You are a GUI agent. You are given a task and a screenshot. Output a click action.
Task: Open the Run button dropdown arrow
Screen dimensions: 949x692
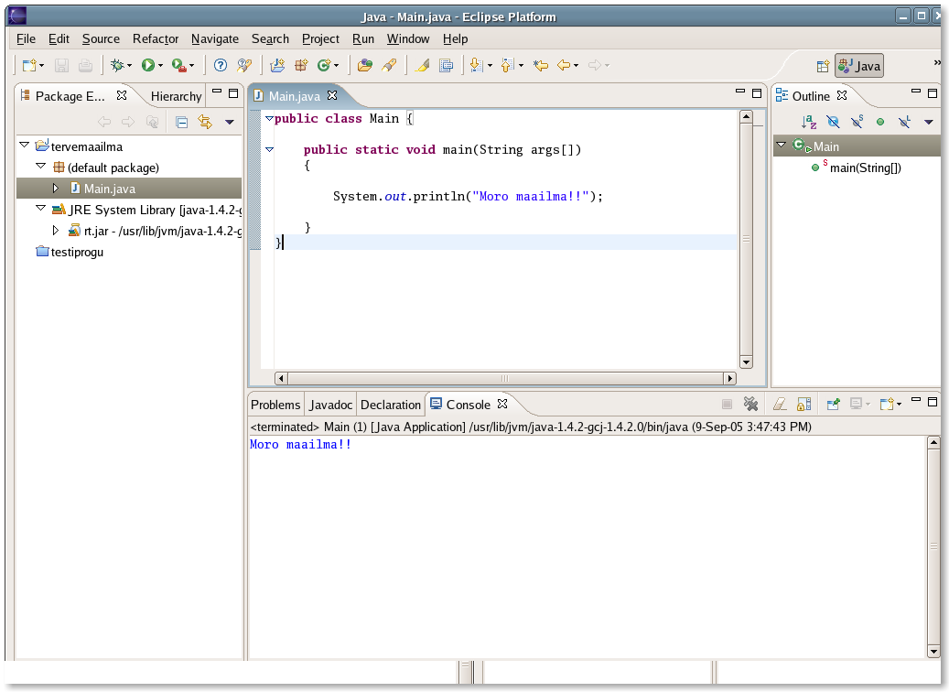[x=160, y=65]
